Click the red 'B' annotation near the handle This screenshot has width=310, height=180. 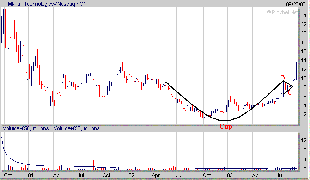pyautogui.click(x=283, y=77)
